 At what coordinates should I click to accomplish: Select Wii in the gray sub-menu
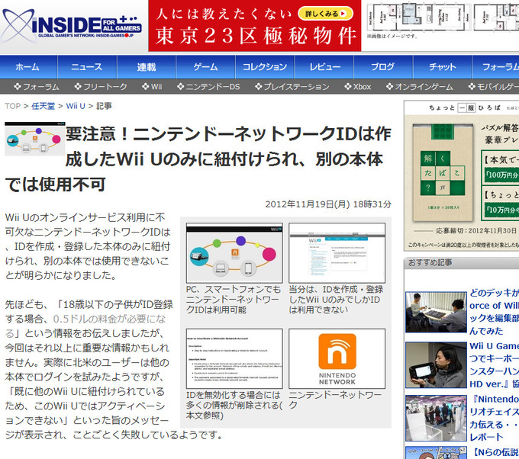pos(152,87)
